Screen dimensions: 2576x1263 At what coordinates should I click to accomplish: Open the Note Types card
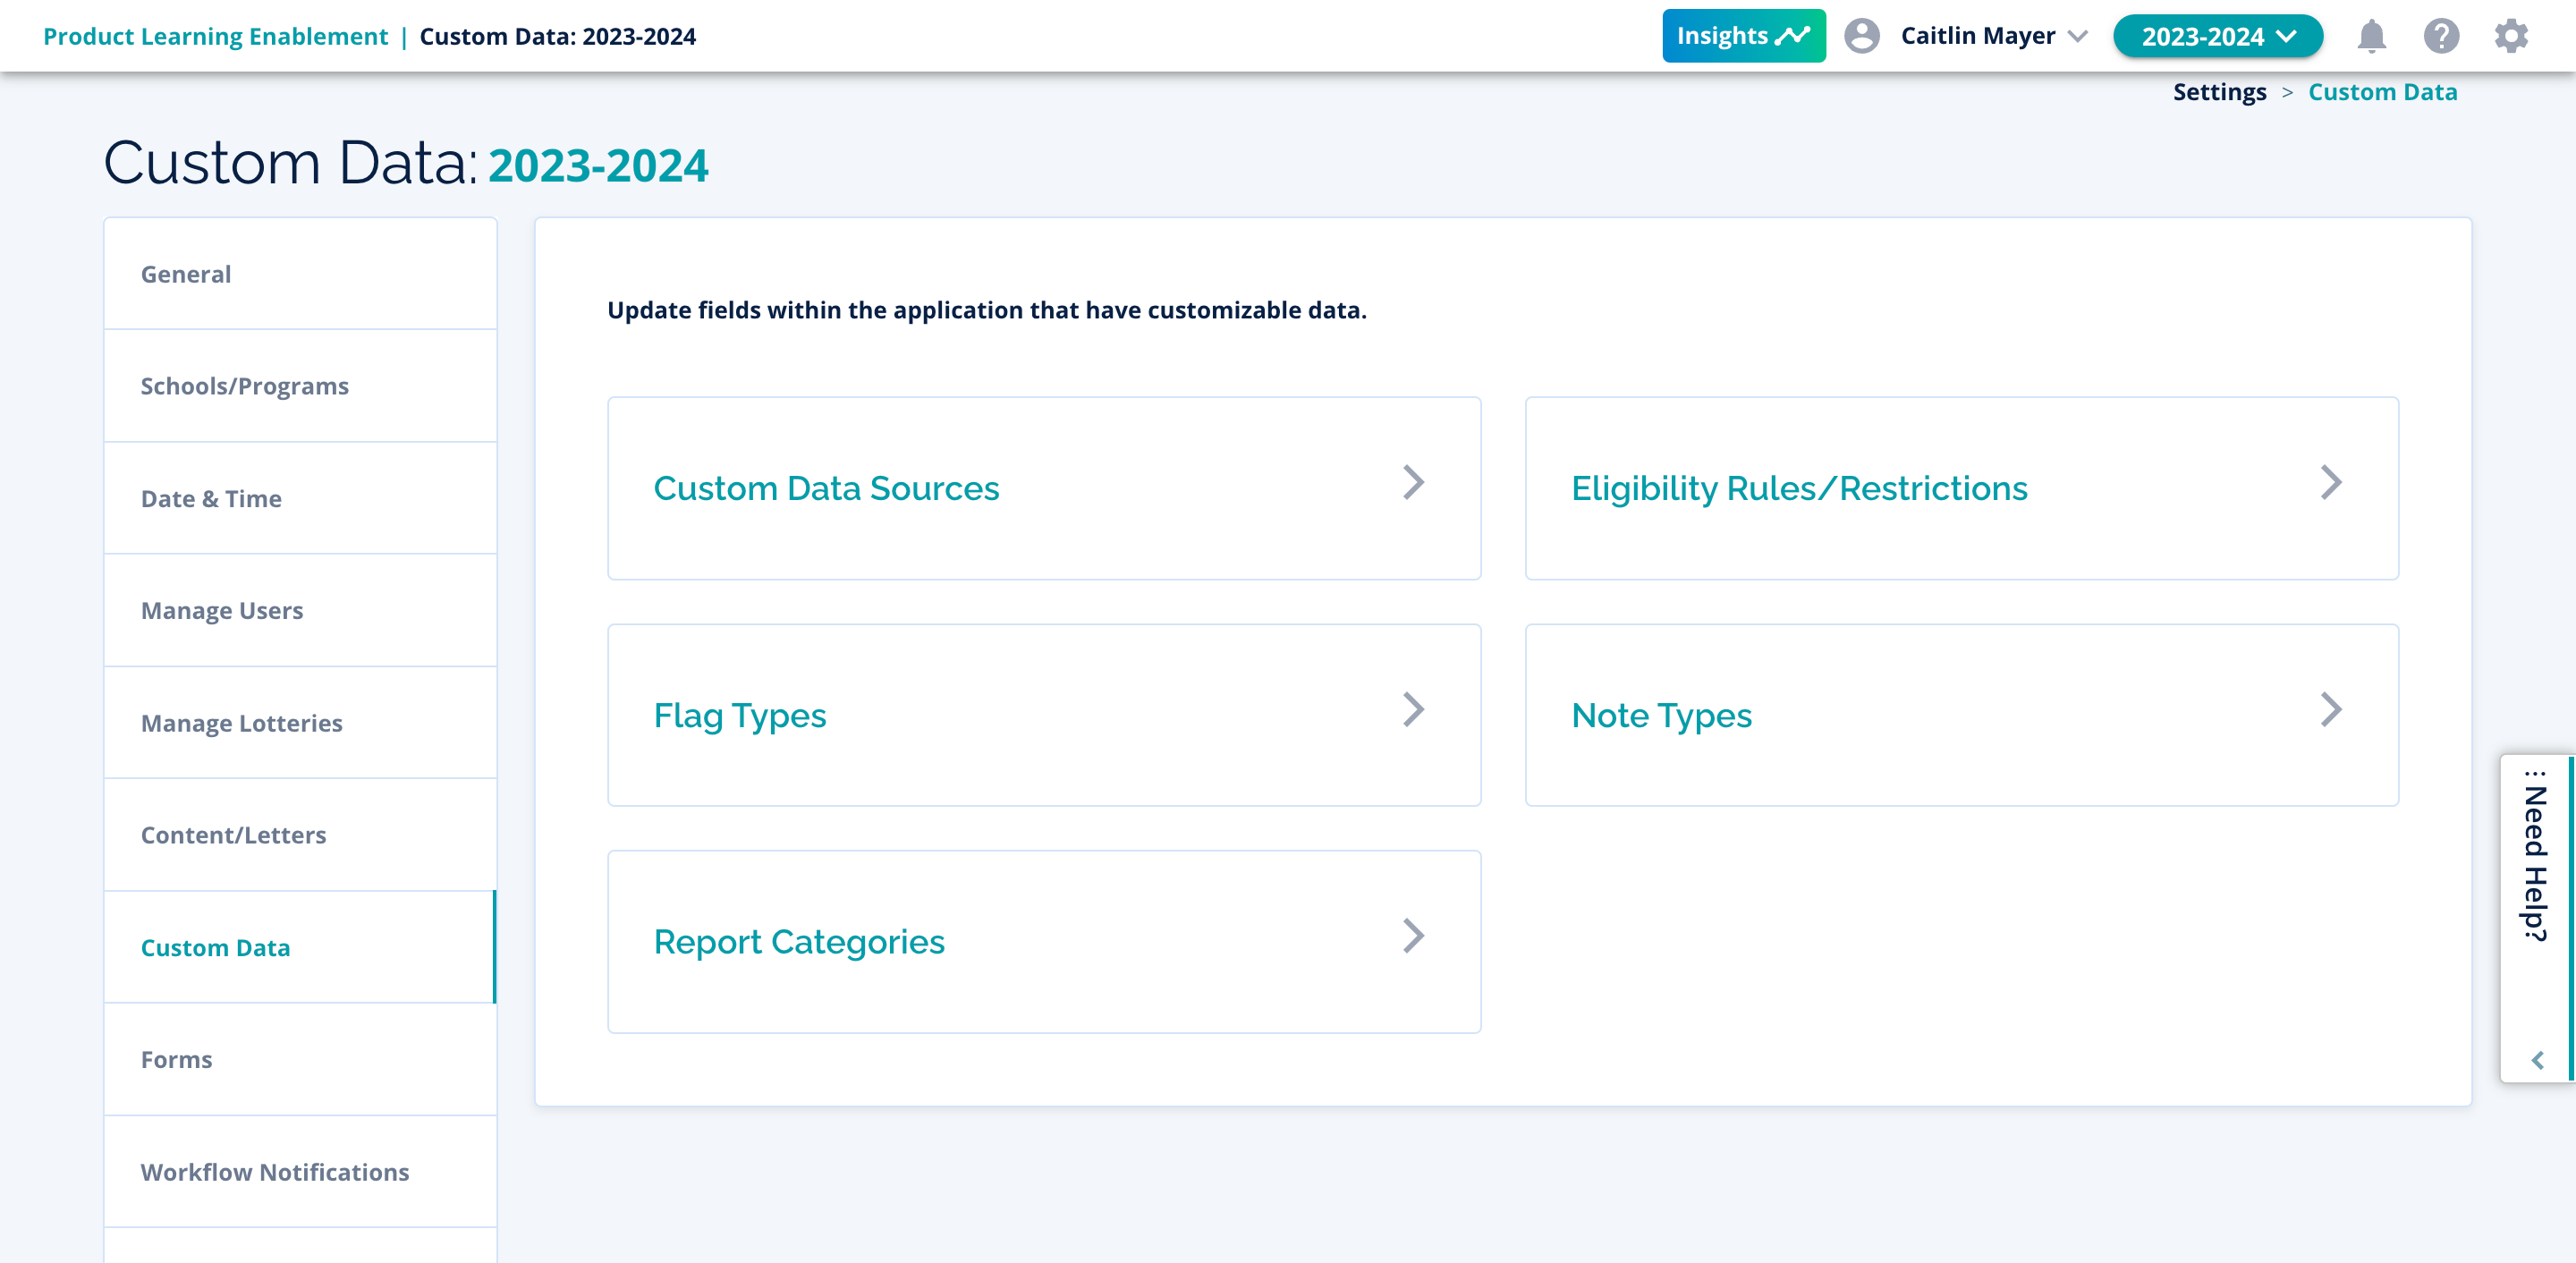(1661, 715)
